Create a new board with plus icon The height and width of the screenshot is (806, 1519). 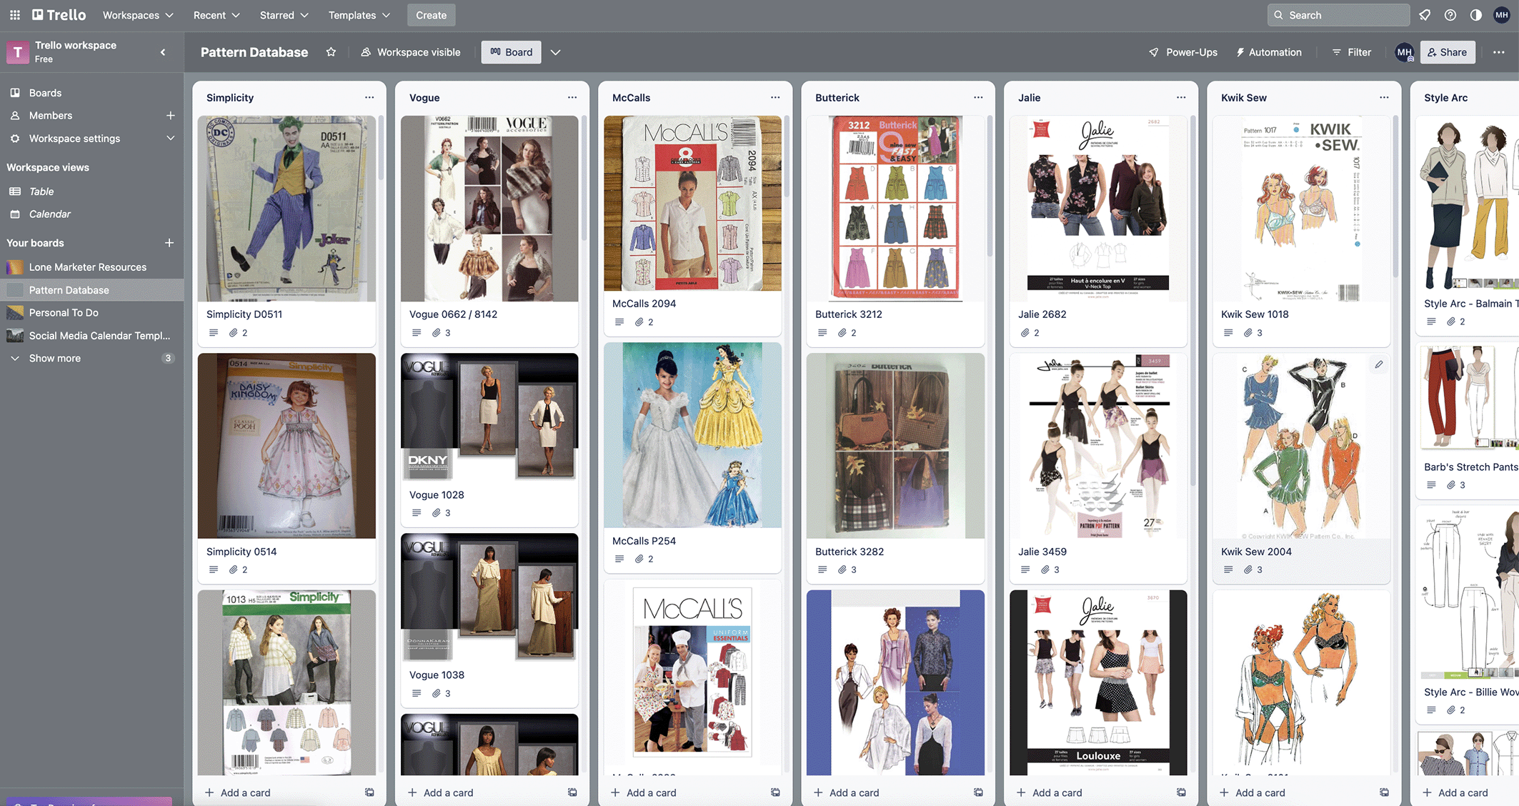click(x=169, y=243)
